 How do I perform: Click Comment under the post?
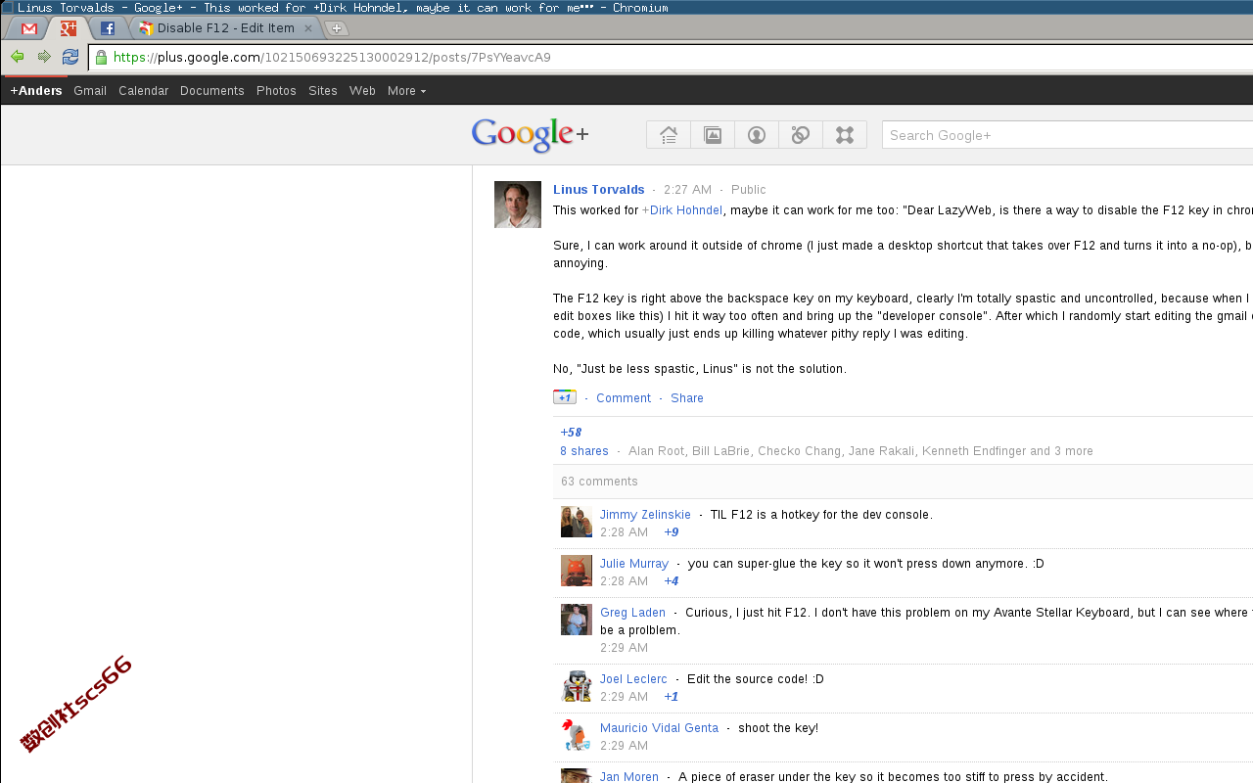coord(624,398)
